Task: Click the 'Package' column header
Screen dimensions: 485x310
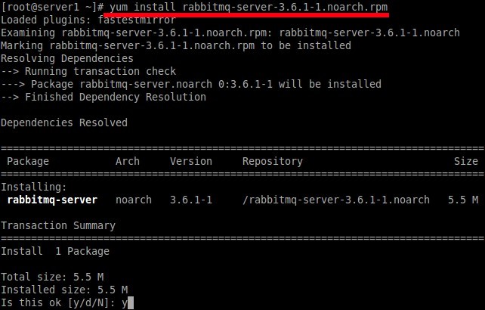Action: point(28,161)
